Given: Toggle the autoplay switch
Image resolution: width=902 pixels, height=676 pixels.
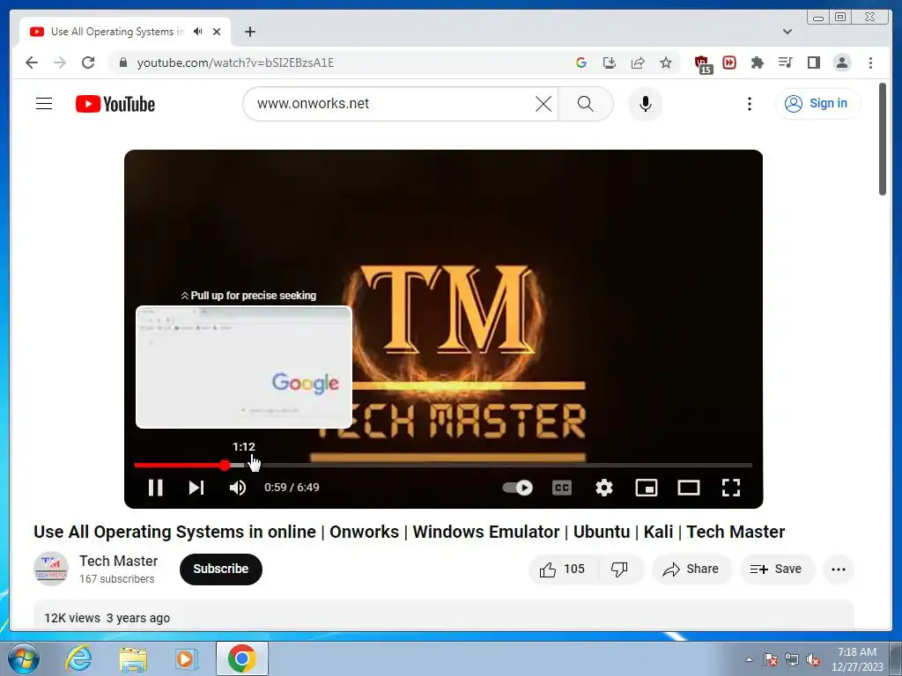Looking at the screenshot, I should coord(518,488).
